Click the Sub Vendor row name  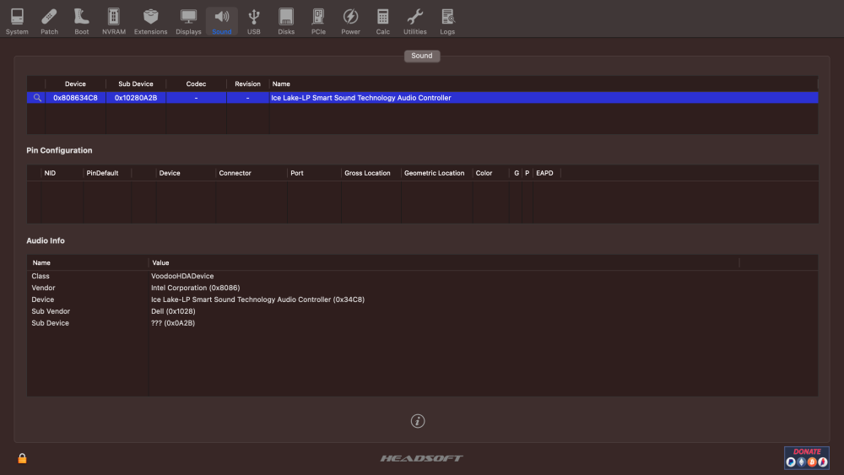click(x=51, y=311)
